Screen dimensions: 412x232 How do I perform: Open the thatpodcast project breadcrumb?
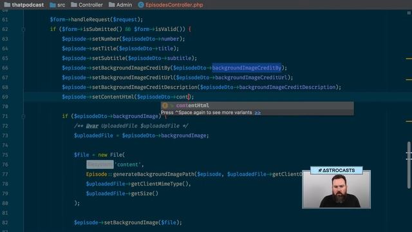28,5
